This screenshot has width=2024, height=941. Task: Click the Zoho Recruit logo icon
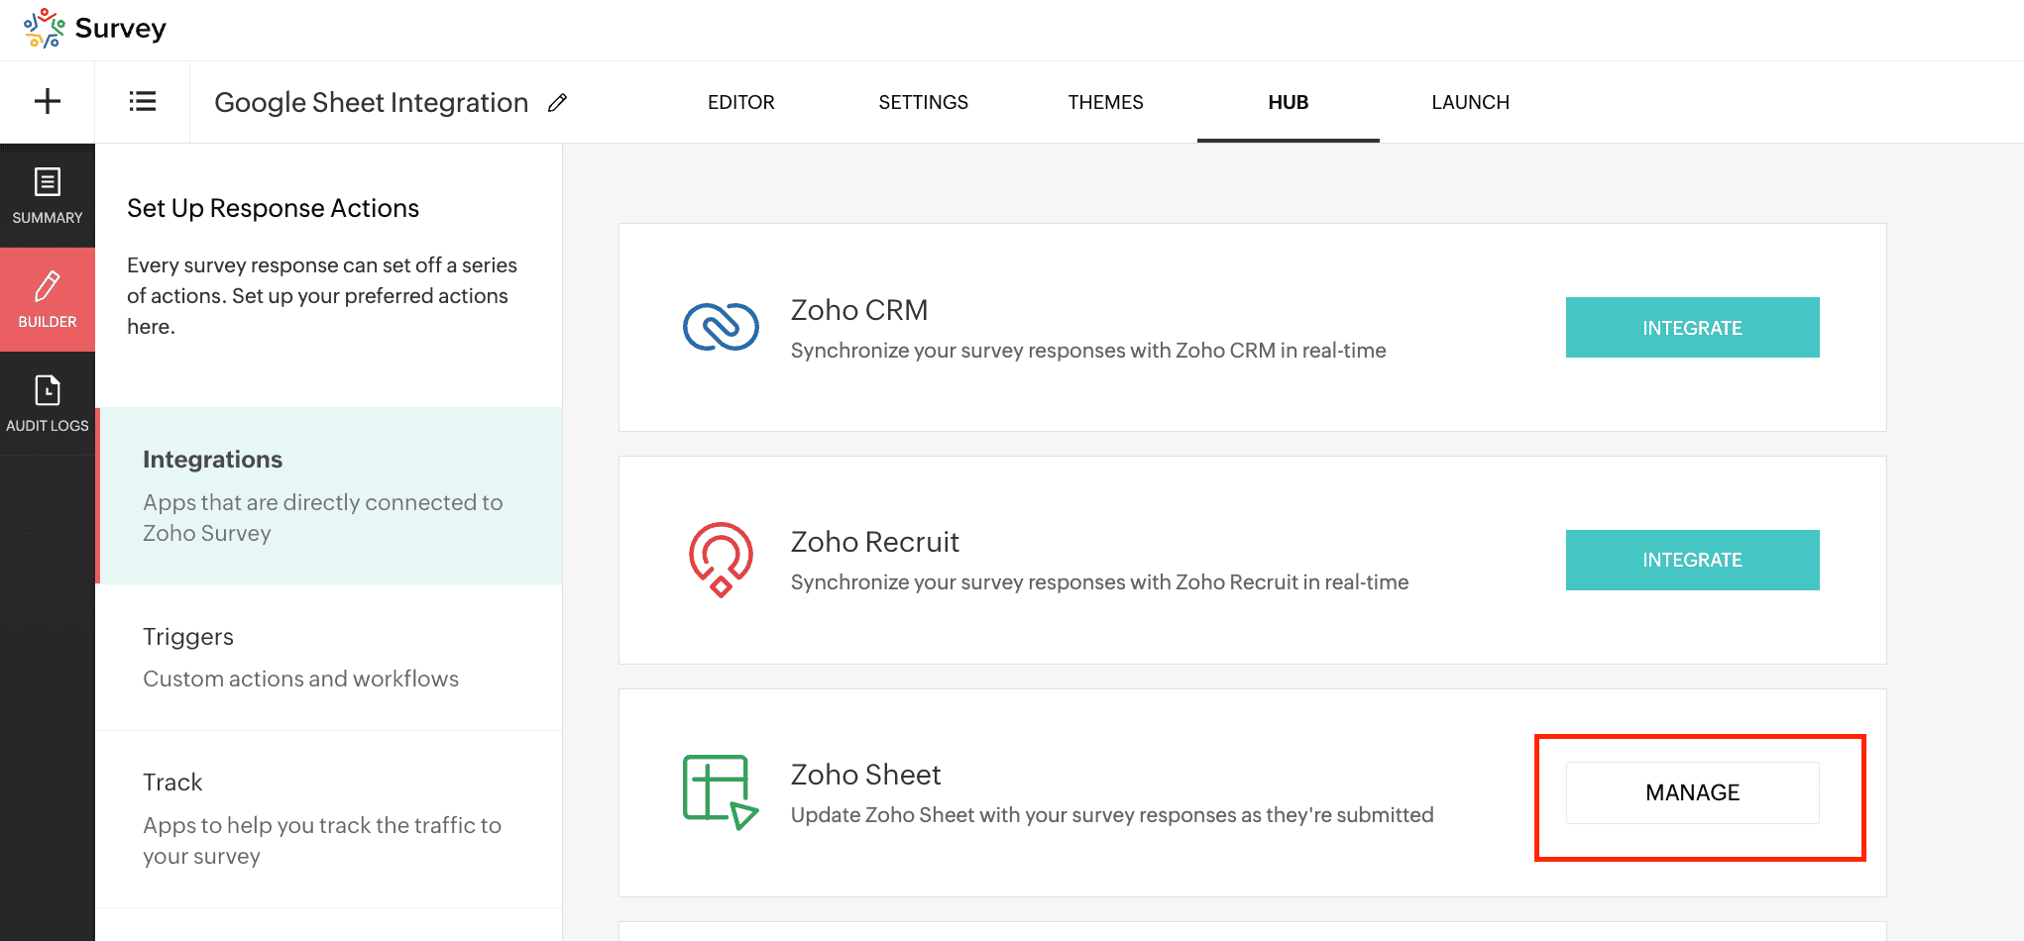(722, 560)
